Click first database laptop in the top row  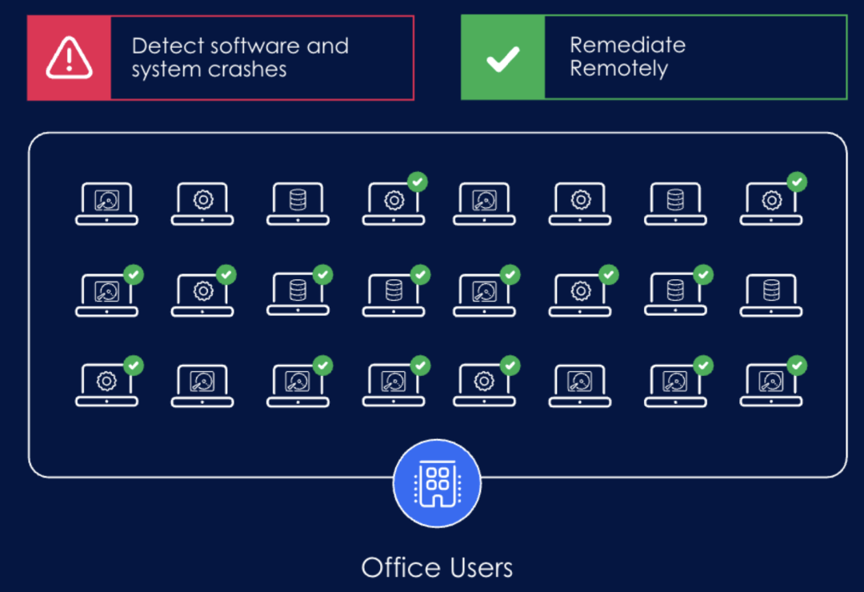(298, 203)
